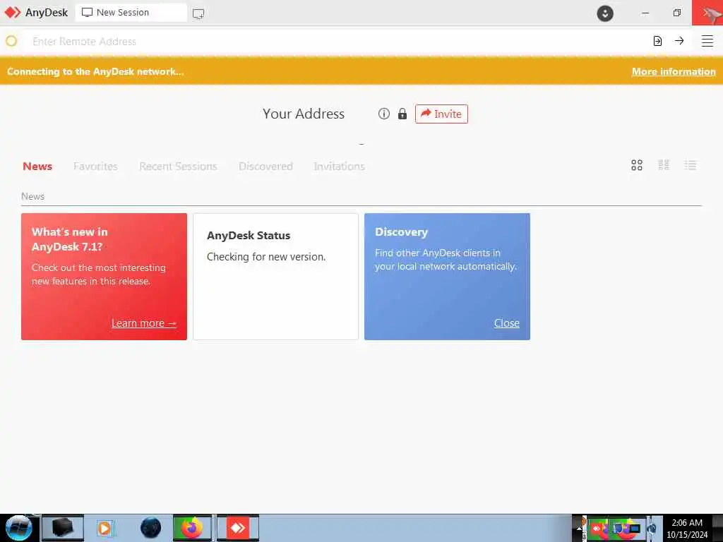Image resolution: width=723 pixels, height=542 pixels.
Task: Click the info icon next to Your Address
Action: coord(383,114)
